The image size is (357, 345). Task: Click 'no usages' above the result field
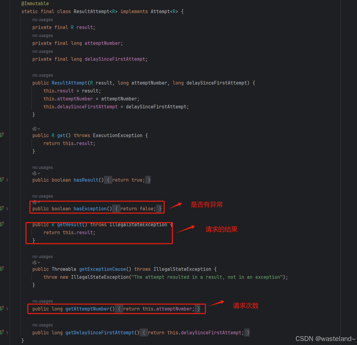[x=42, y=19]
